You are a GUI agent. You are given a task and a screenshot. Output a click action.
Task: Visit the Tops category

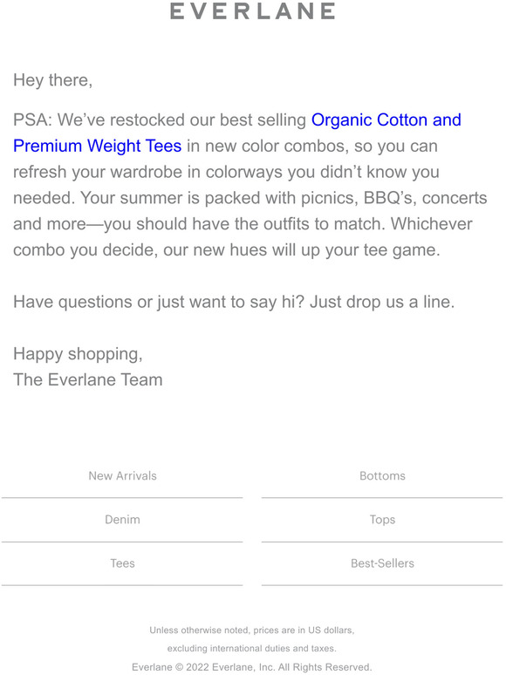point(382,520)
